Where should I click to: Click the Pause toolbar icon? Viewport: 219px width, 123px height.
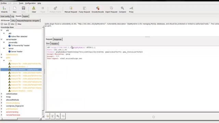click(x=43, y=10)
